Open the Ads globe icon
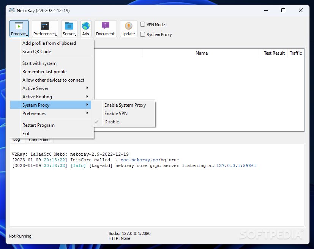 (x=86, y=28)
